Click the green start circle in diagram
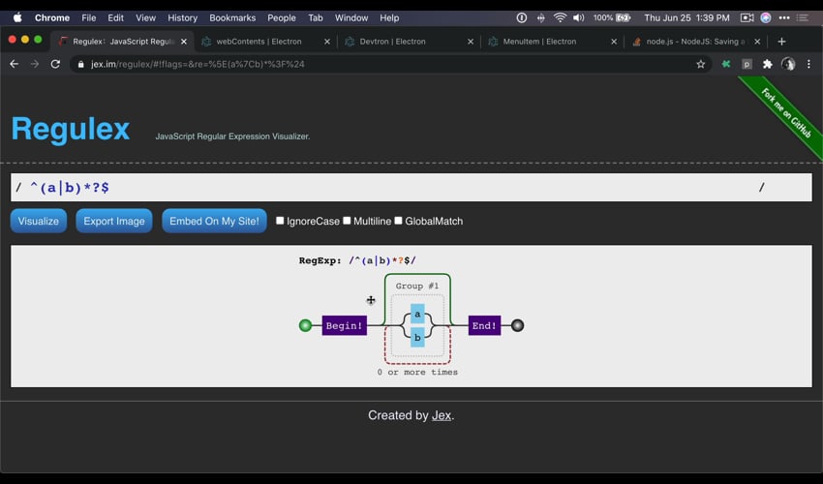 [305, 325]
